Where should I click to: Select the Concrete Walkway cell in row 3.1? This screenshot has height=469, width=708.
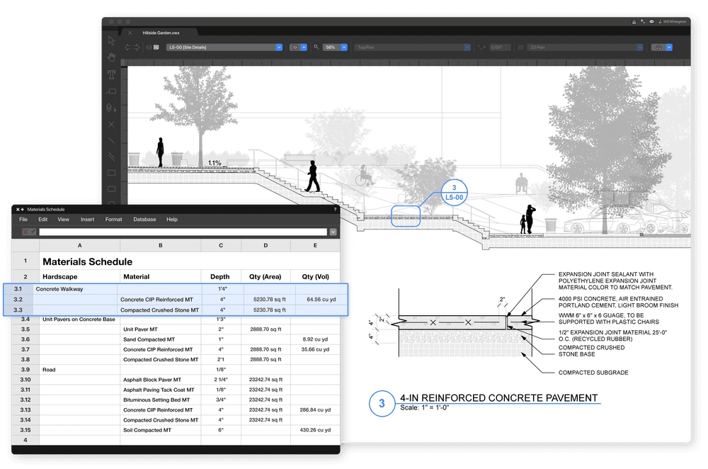(75, 289)
